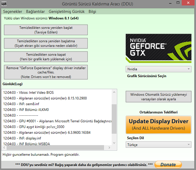Maximize the DDU window
The image size is (196, 170).
pyautogui.click(x=178, y=3)
